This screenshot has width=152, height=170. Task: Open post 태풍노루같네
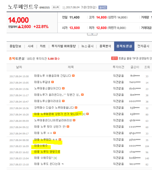(42, 82)
